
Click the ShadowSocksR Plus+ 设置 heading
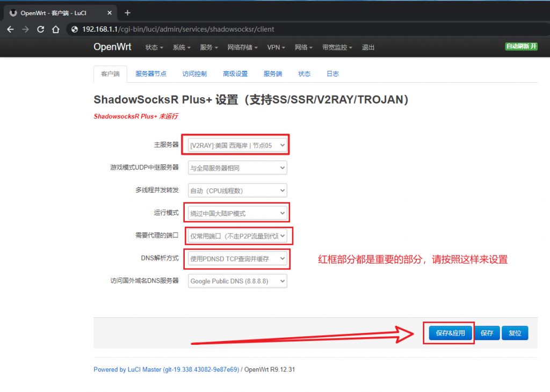[x=251, y=99]
